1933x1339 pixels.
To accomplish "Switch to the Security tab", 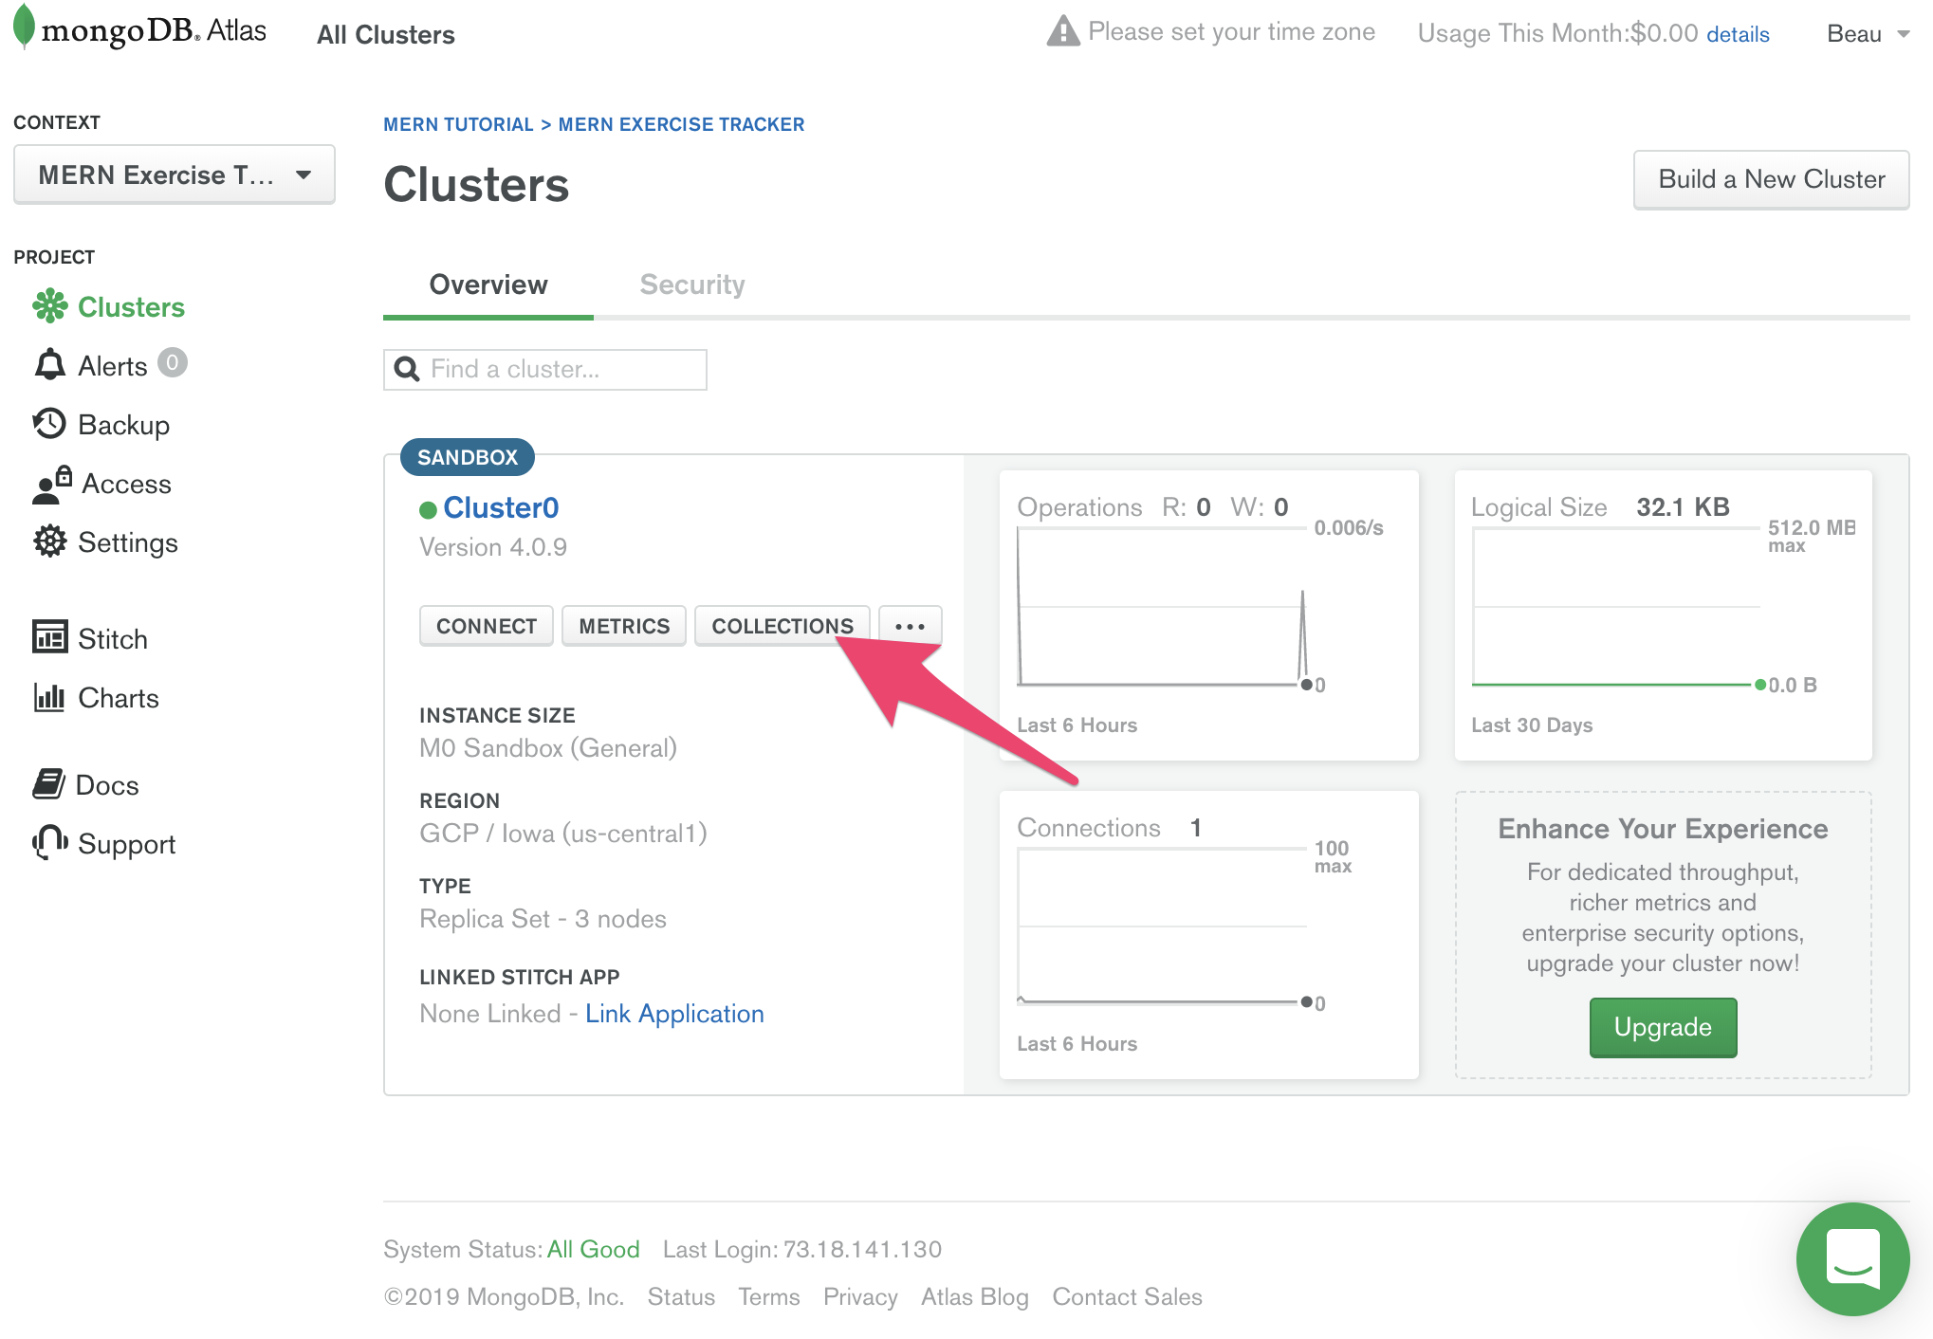I will 691,284.
